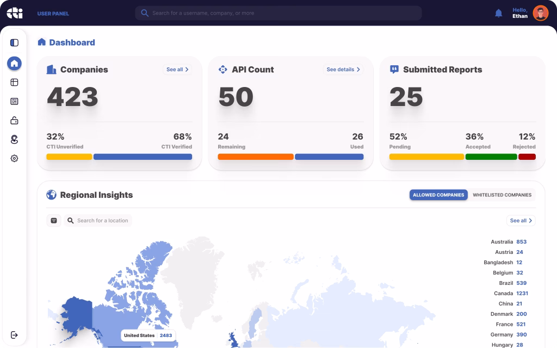Click the Hello, Ethan greeting
Screen dimensions: 557x348
[520, 13]
